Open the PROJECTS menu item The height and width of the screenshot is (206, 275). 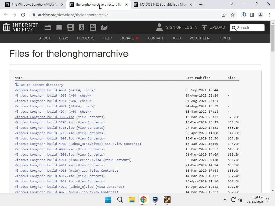point(86,38)
